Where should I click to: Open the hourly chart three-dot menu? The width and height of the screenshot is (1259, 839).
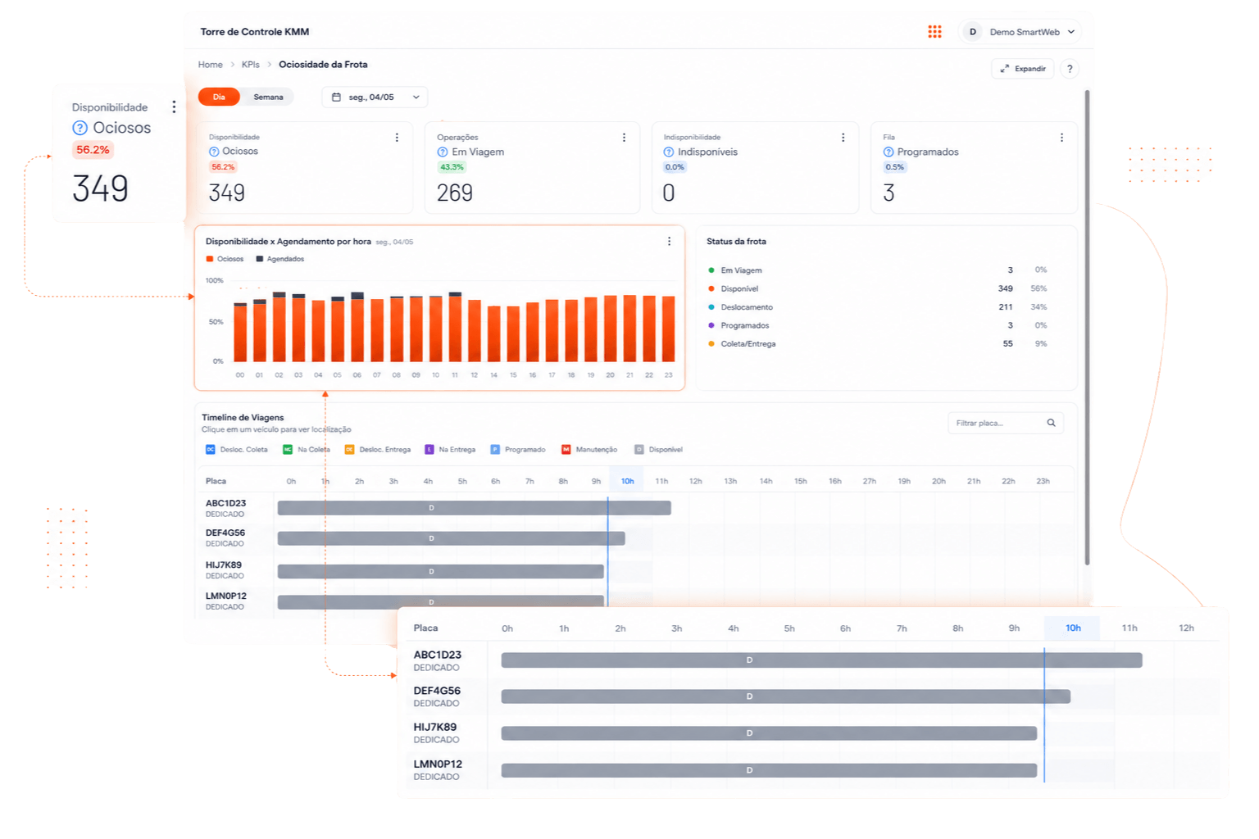(x=669, y=242)
